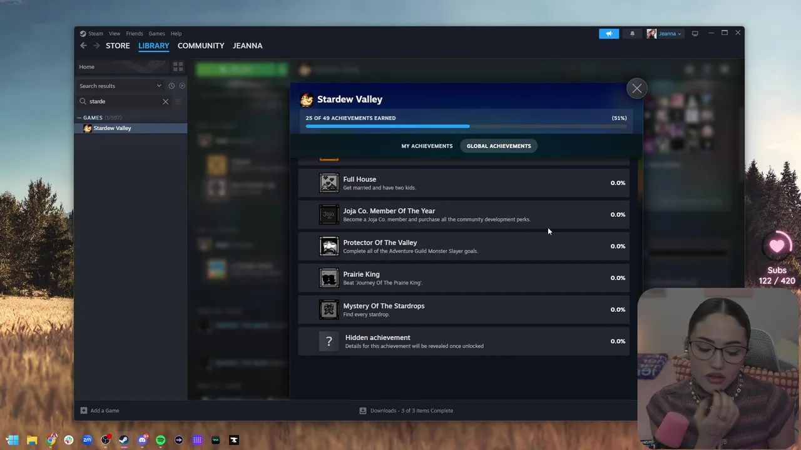Screen dimensions: 801x450
Task: Open the COMMUNITY section
Action: point(201,46)
